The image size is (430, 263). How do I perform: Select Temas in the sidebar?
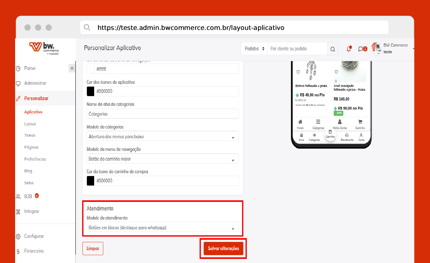tap(30, 135)
